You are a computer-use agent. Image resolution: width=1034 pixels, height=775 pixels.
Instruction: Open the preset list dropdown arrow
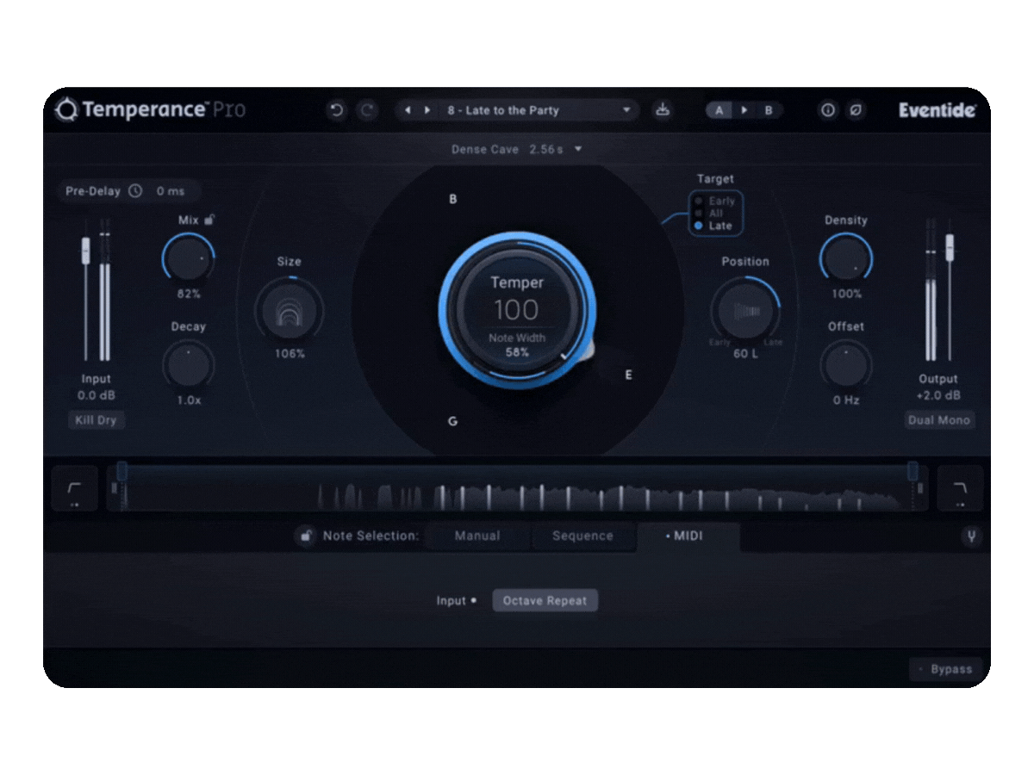tap(626, 110)
